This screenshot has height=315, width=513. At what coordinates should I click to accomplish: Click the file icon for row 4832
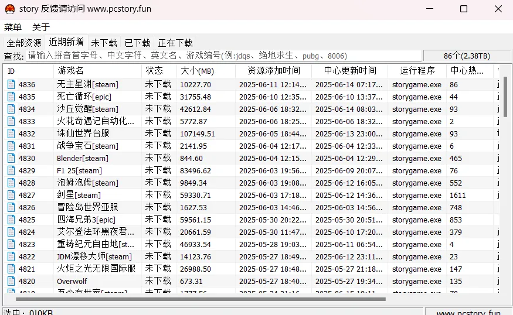coord(11,133)
